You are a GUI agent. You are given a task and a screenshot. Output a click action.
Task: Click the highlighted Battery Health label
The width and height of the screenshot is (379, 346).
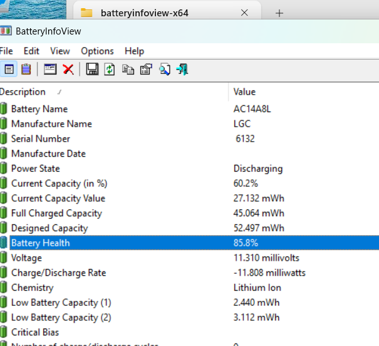pyautogui.click(x=40, y=243)
